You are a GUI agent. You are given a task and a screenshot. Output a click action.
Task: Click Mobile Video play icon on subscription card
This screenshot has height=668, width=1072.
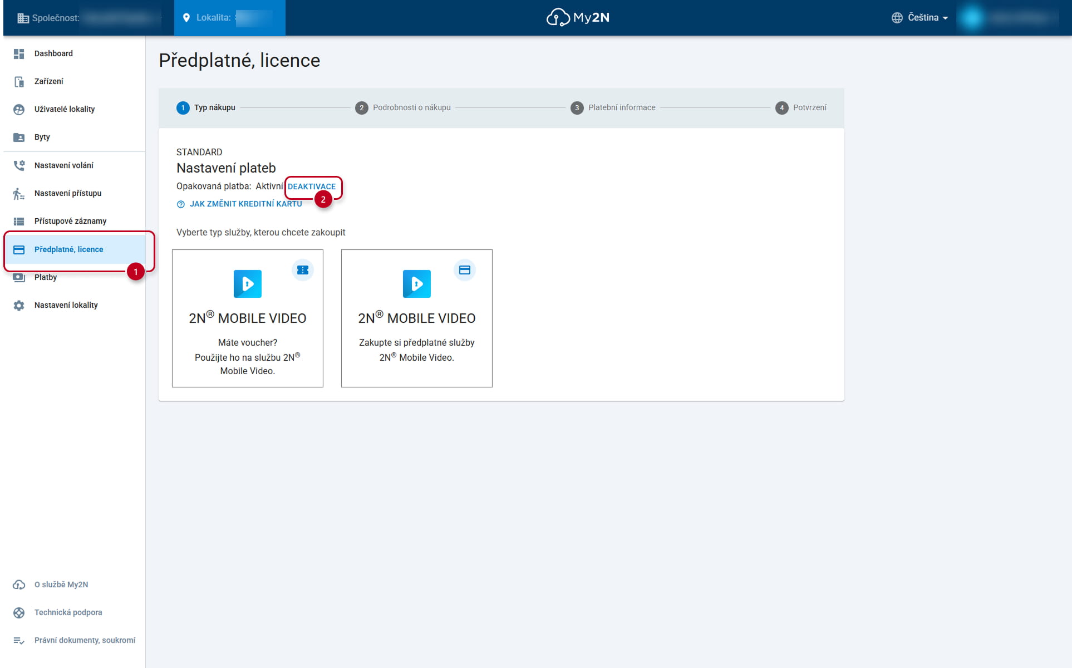click(x=417, y=284)
